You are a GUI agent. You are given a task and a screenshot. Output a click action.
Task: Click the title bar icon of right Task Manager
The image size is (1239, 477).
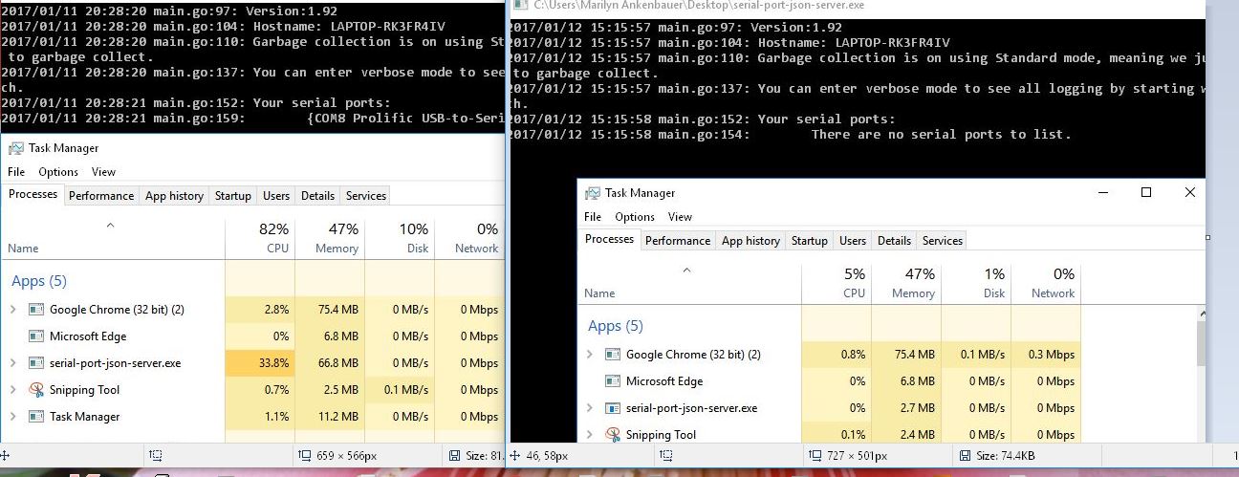pos(592,193)
